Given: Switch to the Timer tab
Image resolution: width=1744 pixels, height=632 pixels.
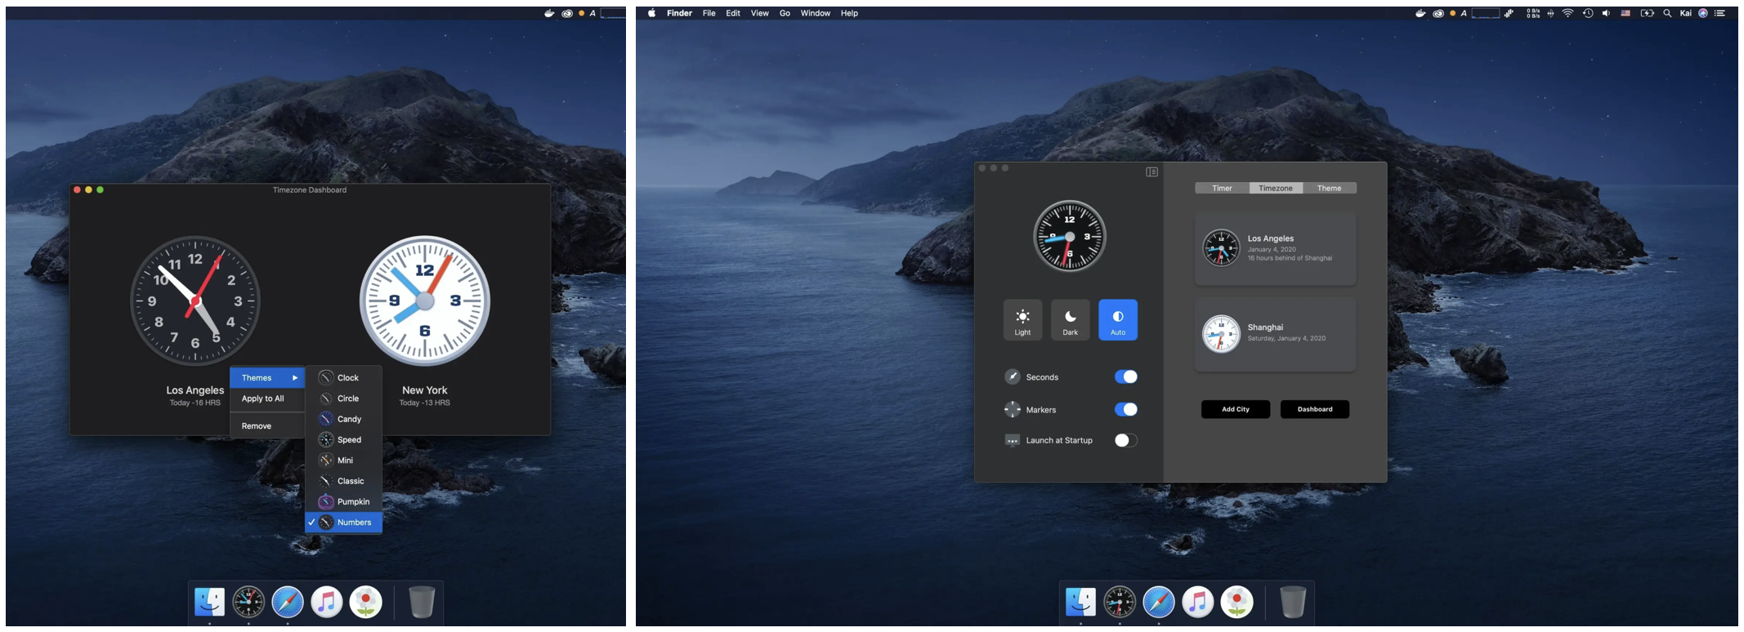Looking at the screenshot, I should click(1222, 188).
